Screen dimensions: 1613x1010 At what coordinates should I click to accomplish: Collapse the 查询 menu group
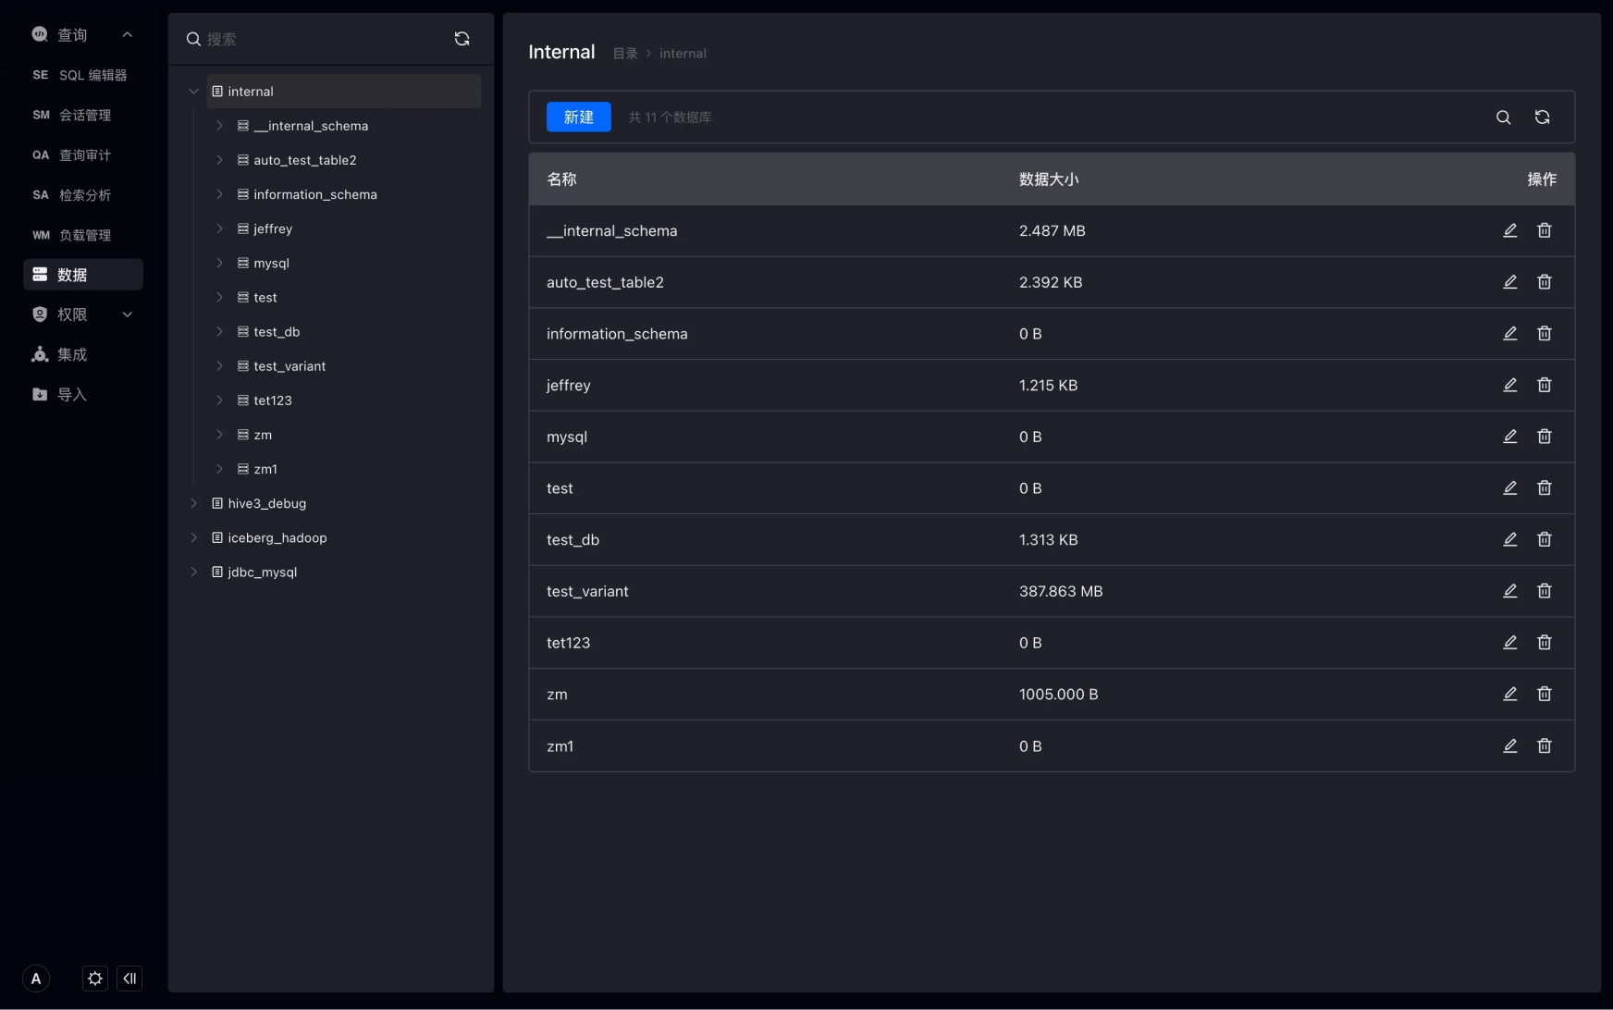click(x=128, y=35)
